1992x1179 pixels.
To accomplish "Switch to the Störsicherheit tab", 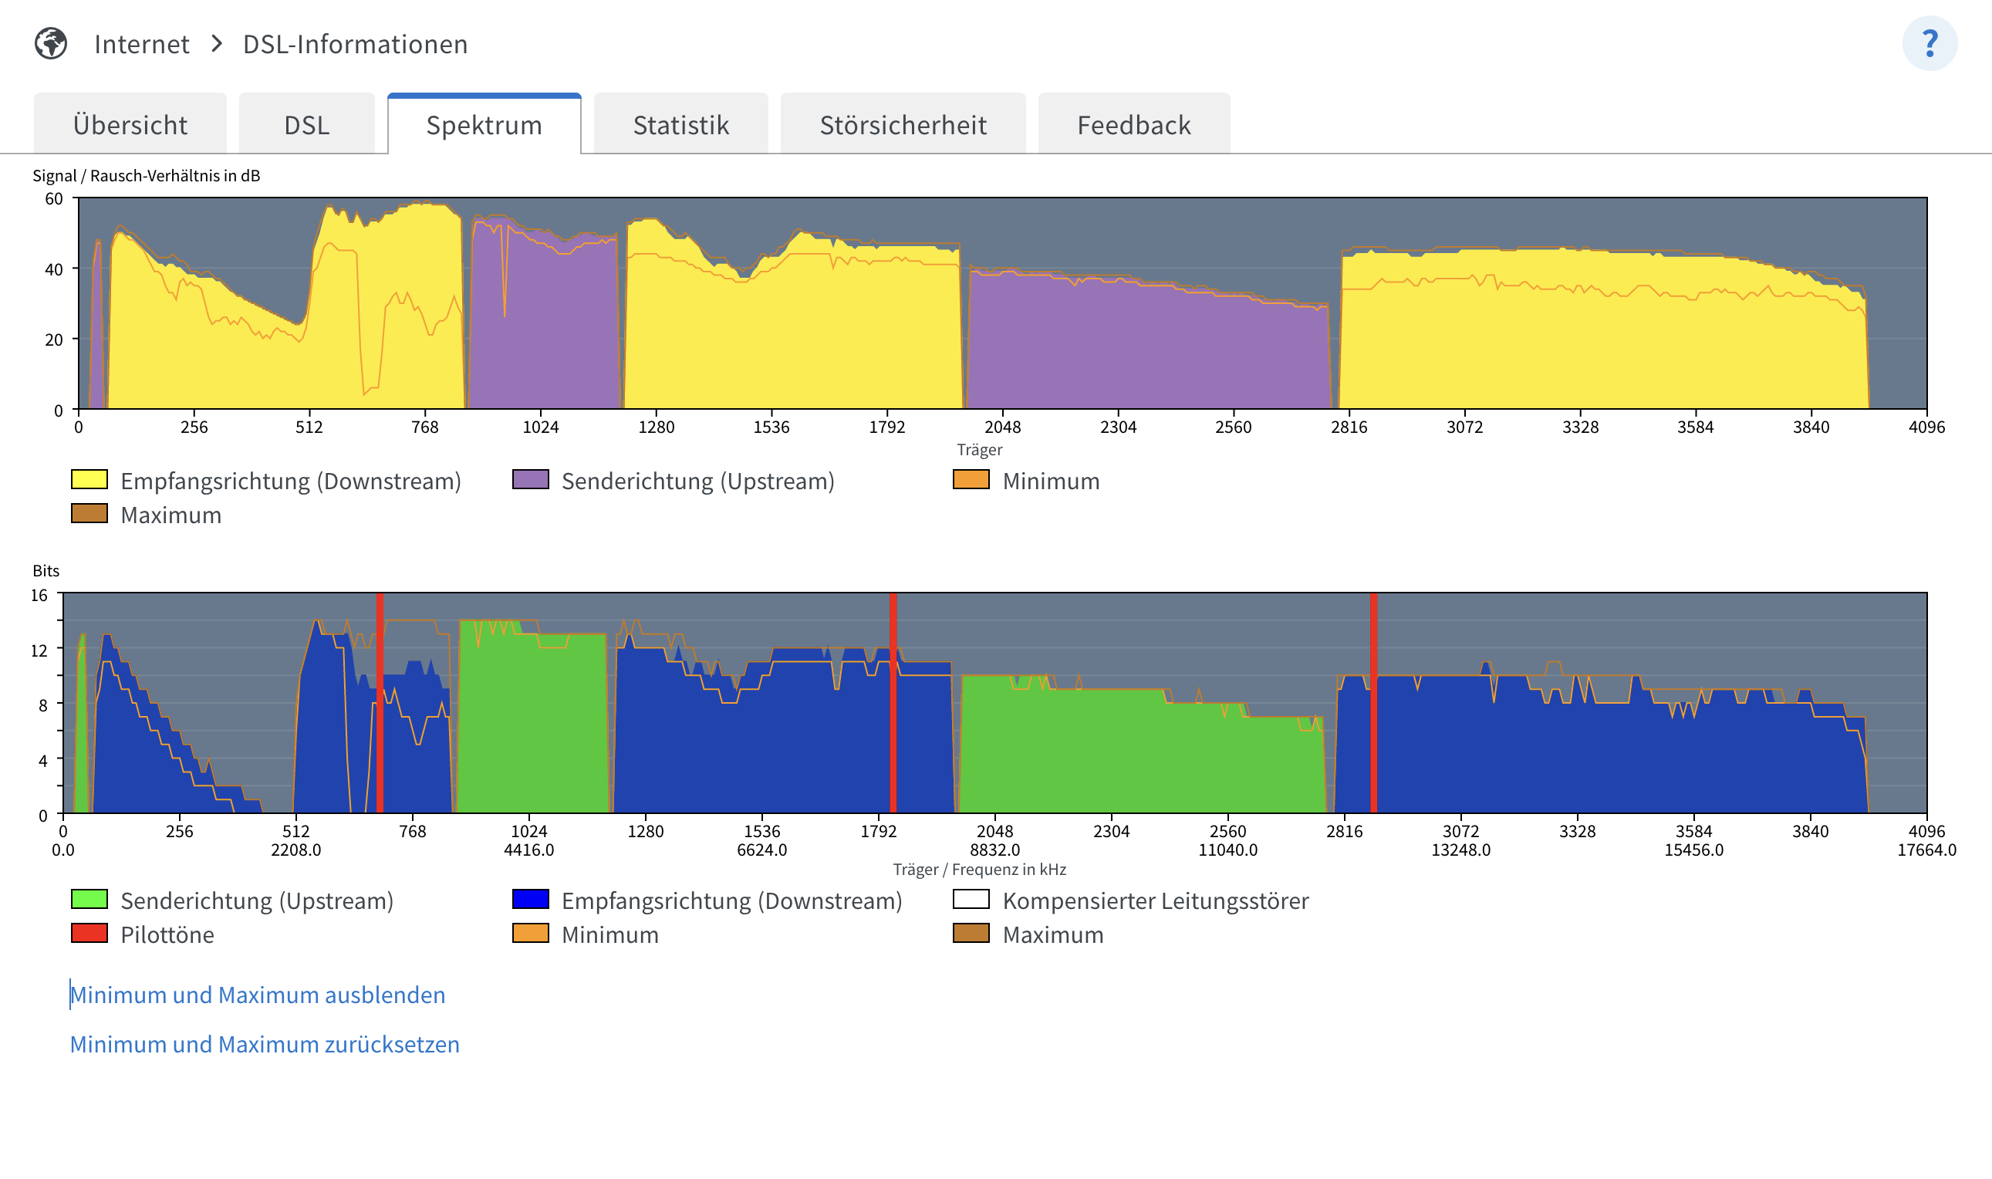I will coord(903,125).
